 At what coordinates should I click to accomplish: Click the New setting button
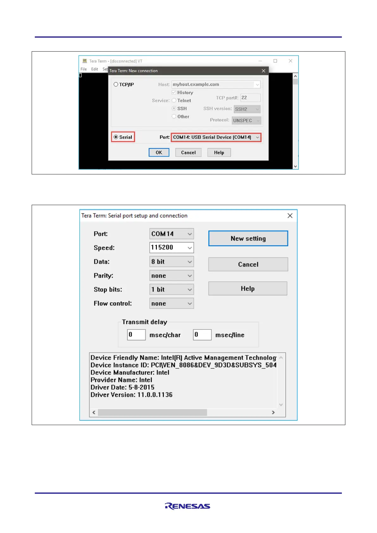pyautogui.click(x=248, y=238)
